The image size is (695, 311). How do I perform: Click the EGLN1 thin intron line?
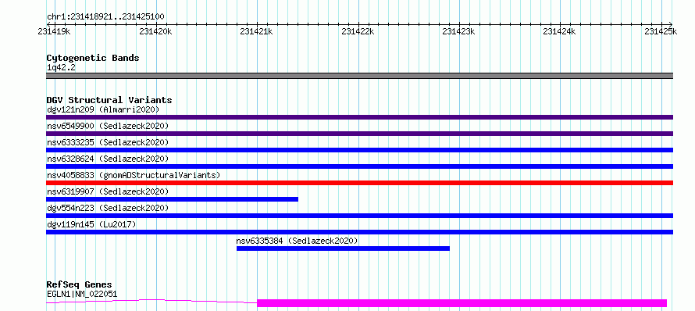coord(151,302)
